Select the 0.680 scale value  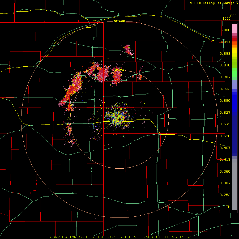pos(225,101)
